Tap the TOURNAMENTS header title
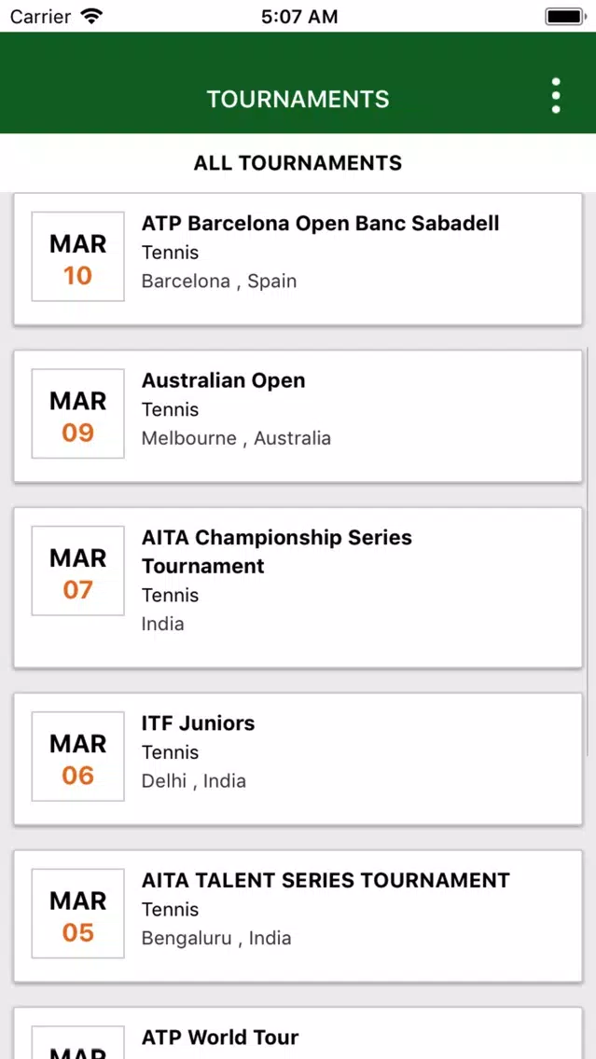The image size is (596, 1059). click(298, 99)
